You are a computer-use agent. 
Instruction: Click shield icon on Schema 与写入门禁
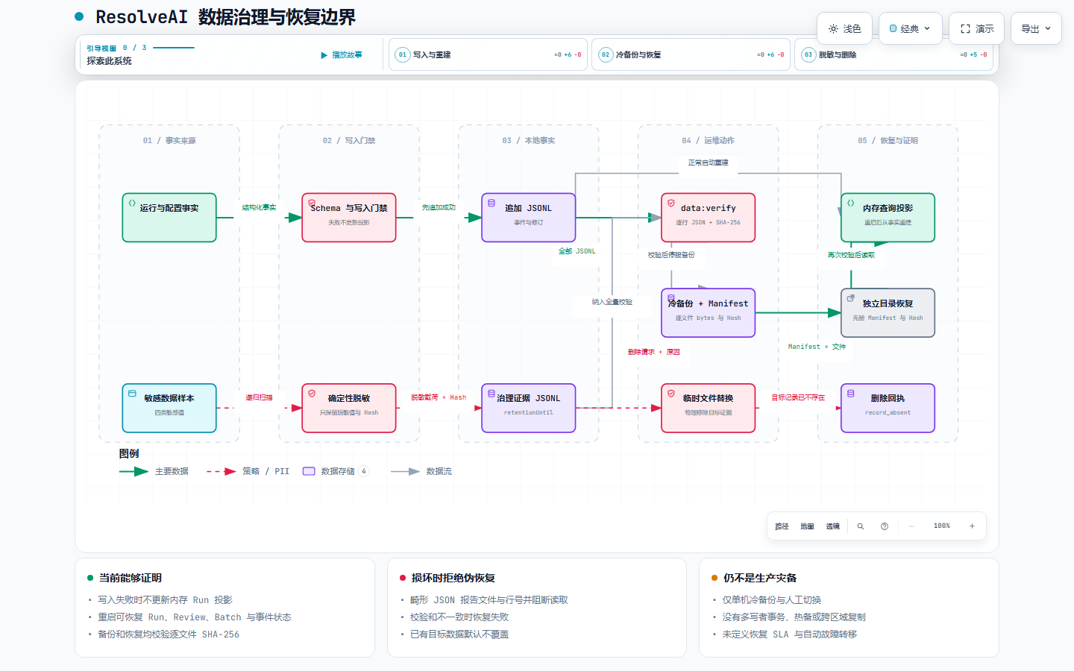coord(312,203)
